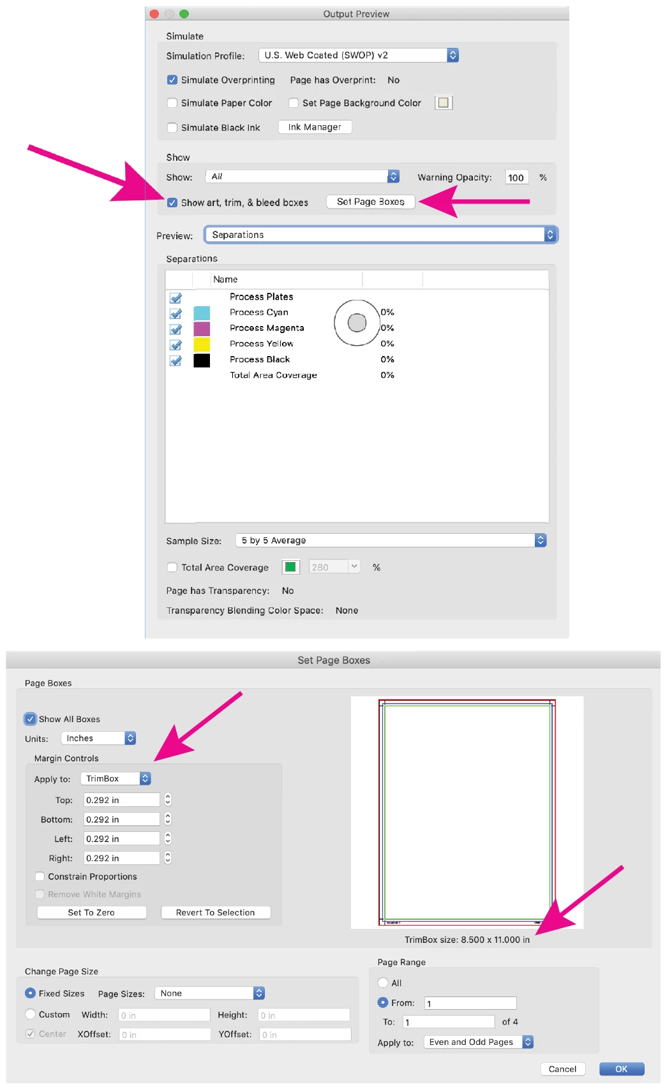Toggle Process Cyan visibility checkmark
Viewport: 665px width, 1087px height.
tap(176, 313)
